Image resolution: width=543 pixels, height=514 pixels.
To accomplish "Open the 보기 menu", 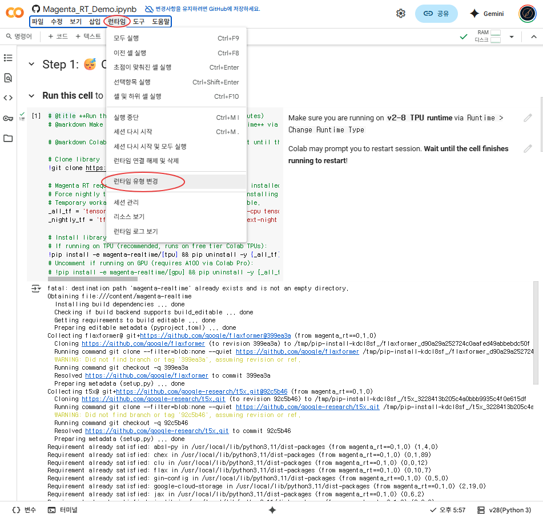I will click(x=75, y=22).
